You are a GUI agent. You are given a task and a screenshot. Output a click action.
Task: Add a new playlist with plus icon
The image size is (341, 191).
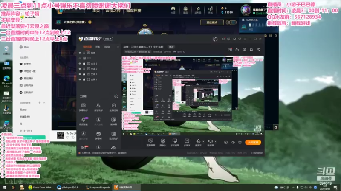pos(40,103)
